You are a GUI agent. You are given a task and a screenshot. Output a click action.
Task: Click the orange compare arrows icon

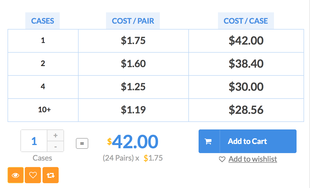tap(51, 175)
